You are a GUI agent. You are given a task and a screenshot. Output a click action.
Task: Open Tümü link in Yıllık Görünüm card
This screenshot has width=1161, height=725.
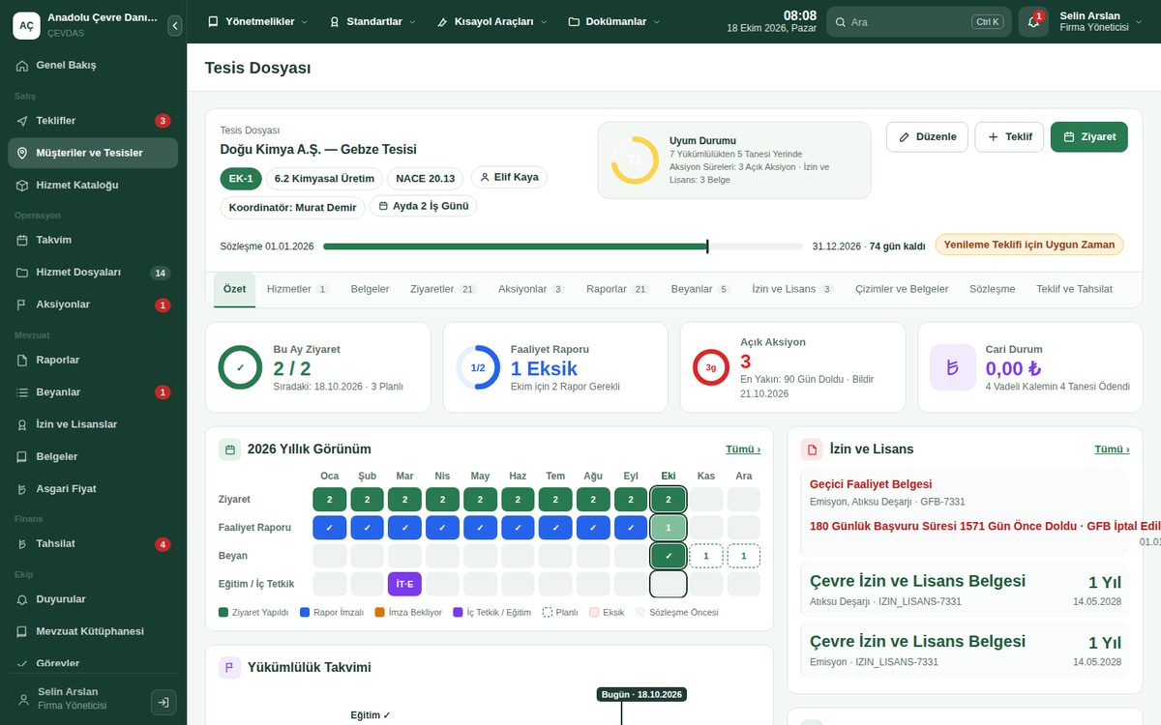tap(743, 449)
